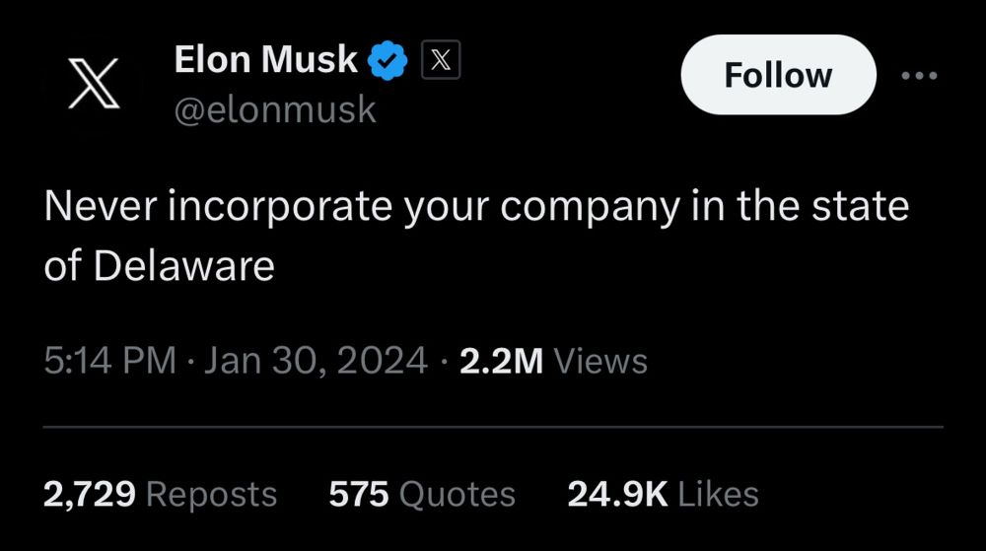986x551 pixels.
Task: Open the Elon Musk display name link
Action: (265, 60)
